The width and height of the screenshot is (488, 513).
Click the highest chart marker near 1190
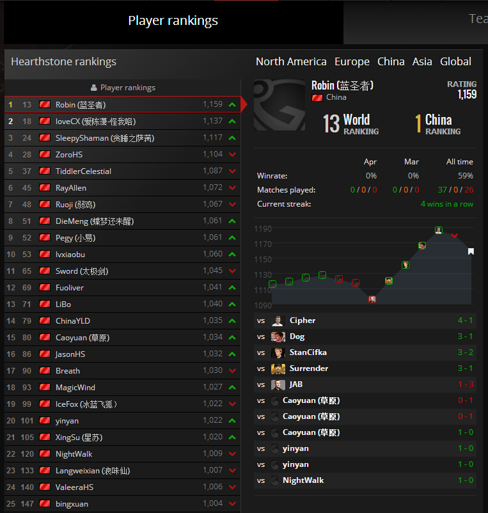tap(439, 230)
